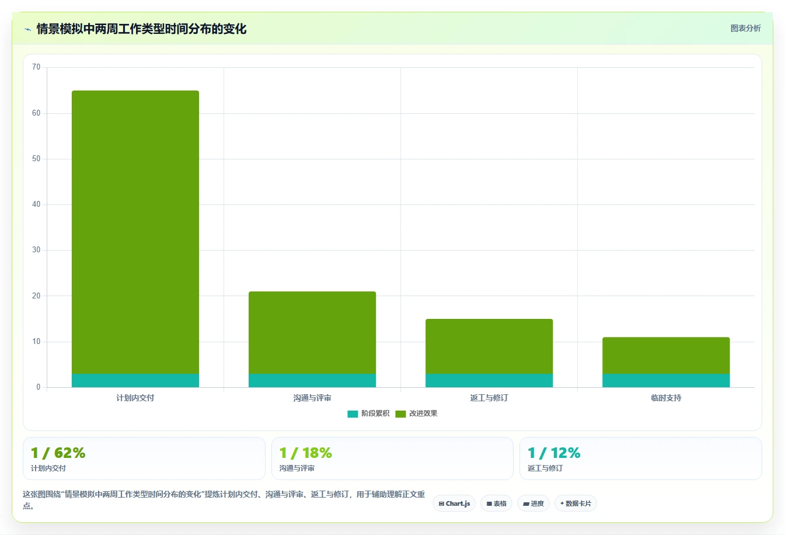Click the description paragraph starting 这张图围绕
This screenshot has width=785, height=535.
point(224,500)
